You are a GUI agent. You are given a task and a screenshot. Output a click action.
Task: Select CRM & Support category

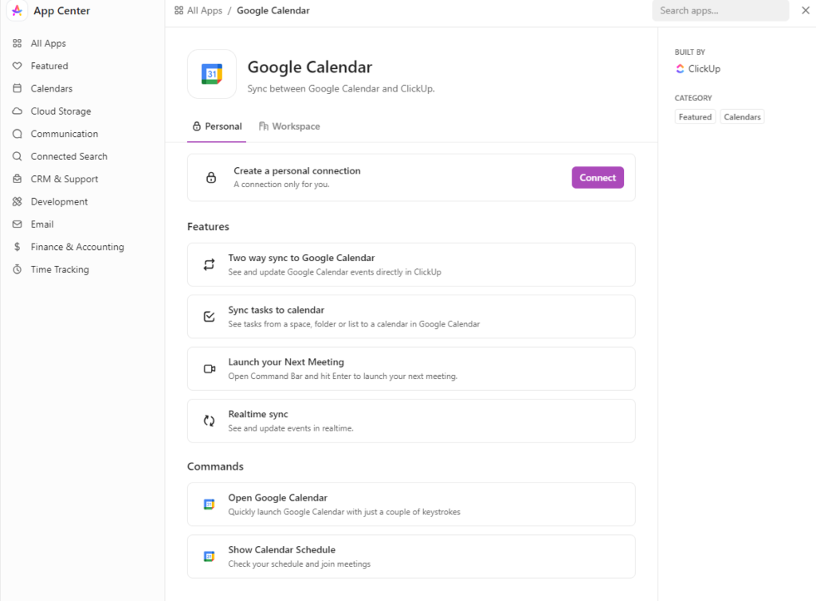(x=65, y=179)
